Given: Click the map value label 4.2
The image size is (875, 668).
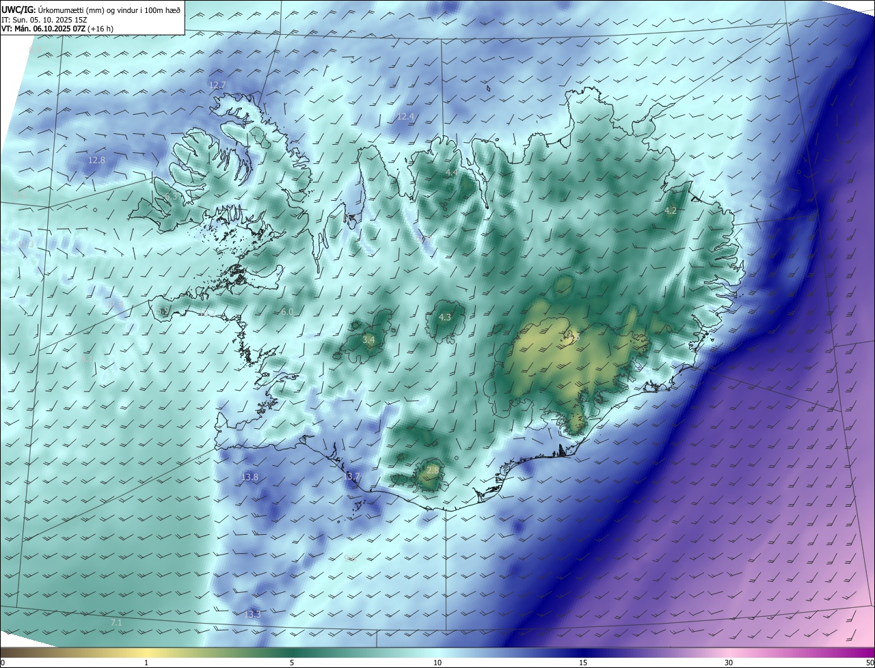Looking at the screenshot, I should click(x=671, y=211).
